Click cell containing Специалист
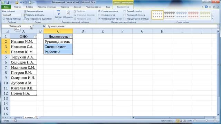This screenshot has height=124, width=221. (58, 47)
